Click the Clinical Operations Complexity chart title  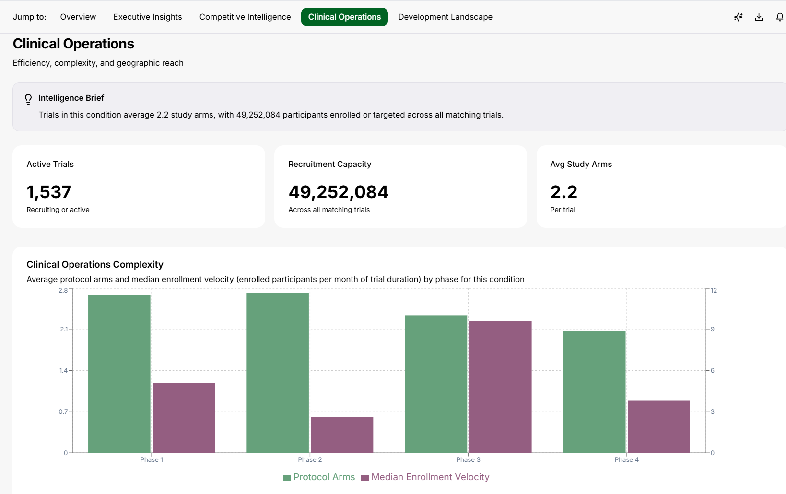95,264
